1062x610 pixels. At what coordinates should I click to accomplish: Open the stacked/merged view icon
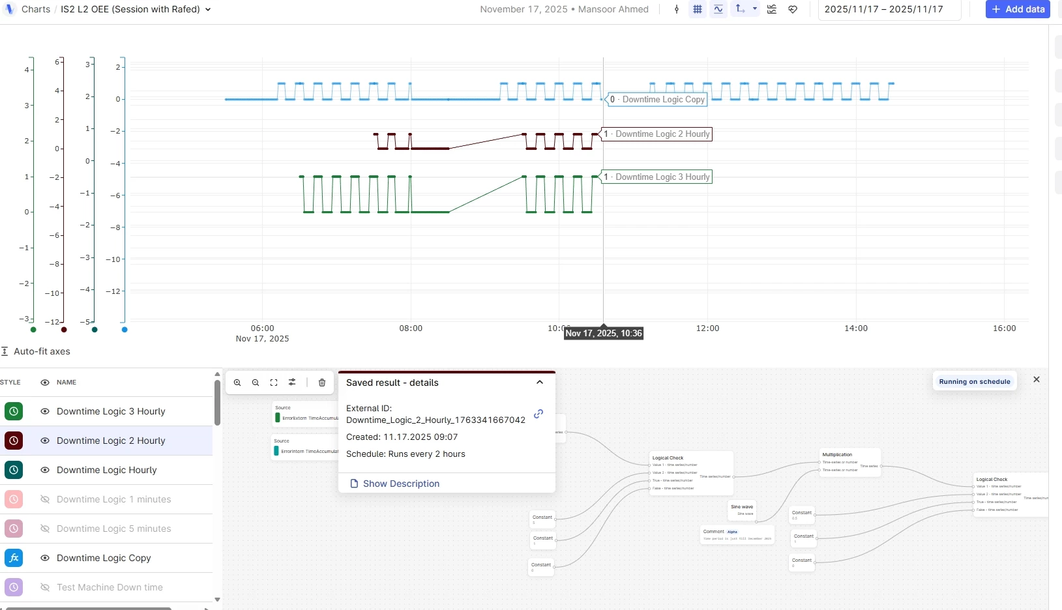click(x=772, y=9)
